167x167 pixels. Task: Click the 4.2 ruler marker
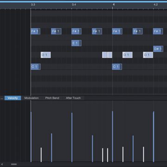click(x=155, y=5)
